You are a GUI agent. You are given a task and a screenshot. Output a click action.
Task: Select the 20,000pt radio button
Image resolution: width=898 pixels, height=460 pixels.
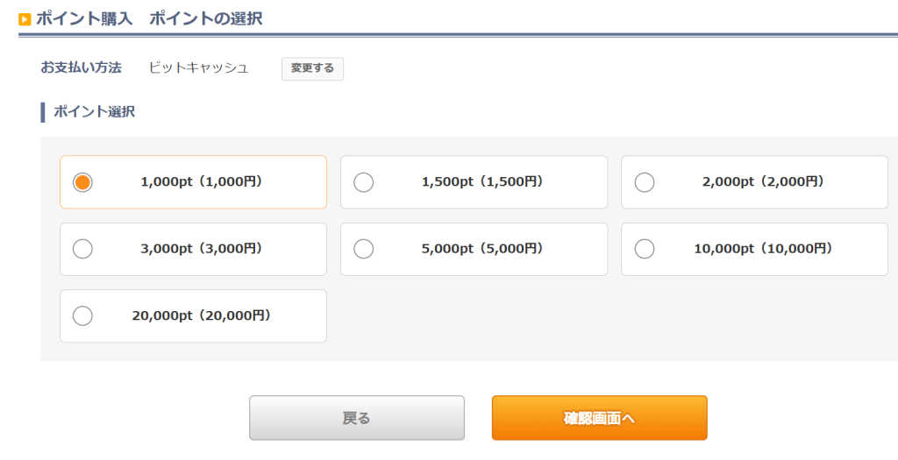(x=82, y=315)
